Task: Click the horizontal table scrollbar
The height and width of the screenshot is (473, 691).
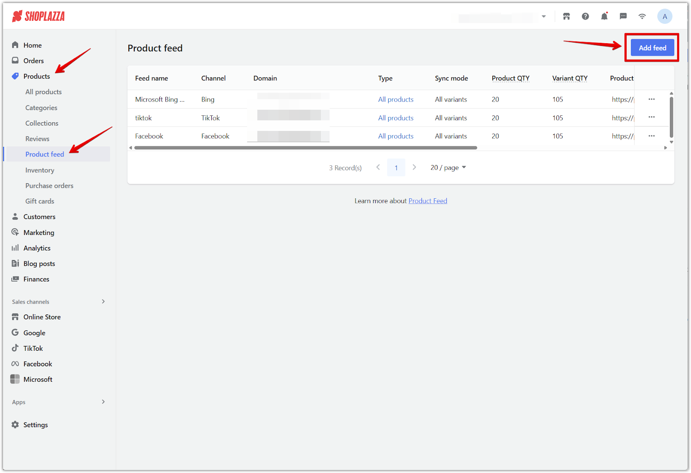Action: tap(305, 148)
